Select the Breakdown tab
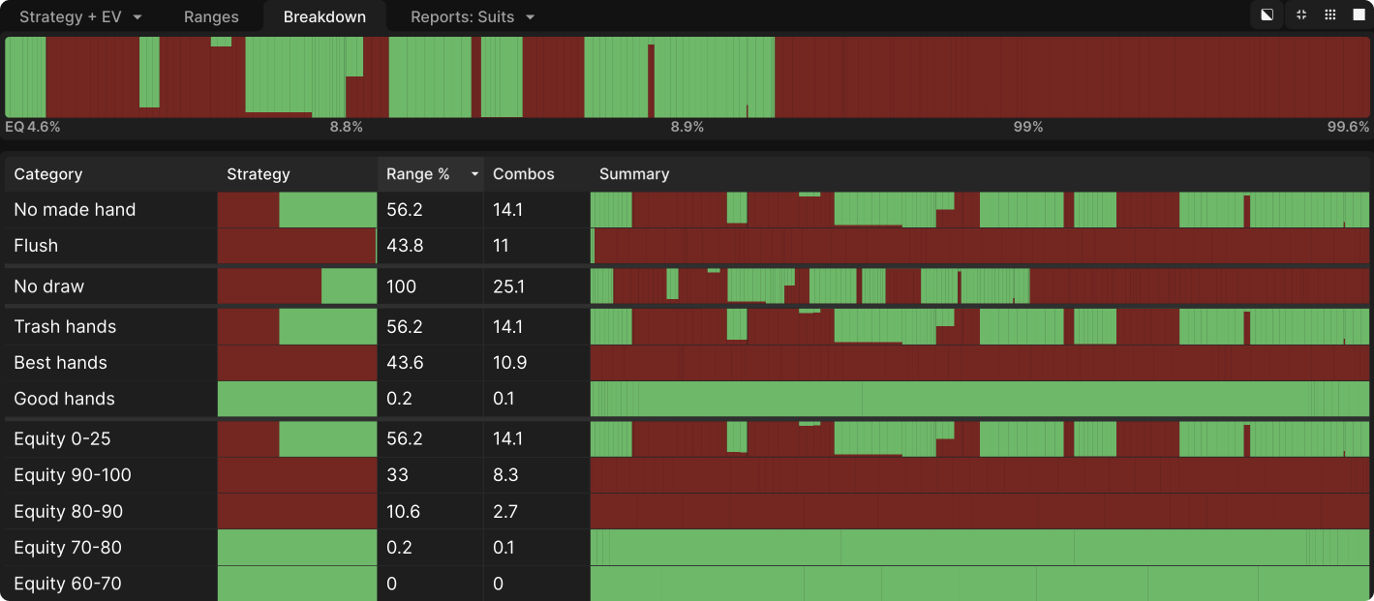This screenshot has width=1374, height=601. 324,17
